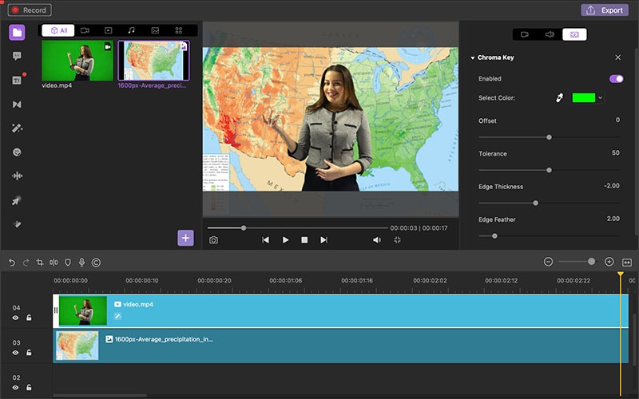
Task: Show All media filter tab
Action: [x=58, y=30]
